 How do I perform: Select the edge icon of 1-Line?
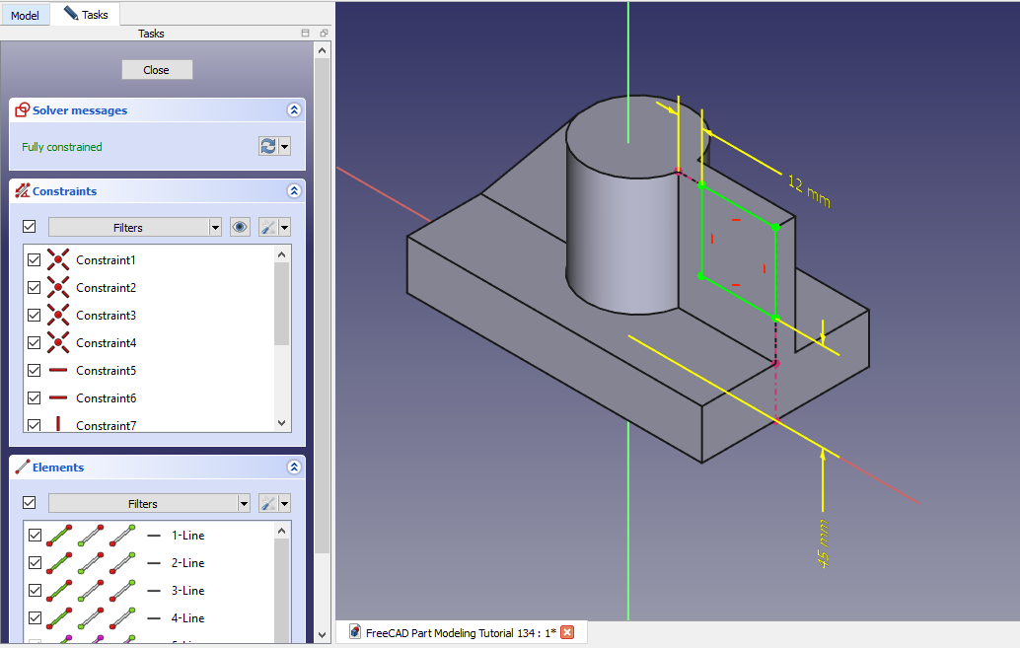pos(59,536)
